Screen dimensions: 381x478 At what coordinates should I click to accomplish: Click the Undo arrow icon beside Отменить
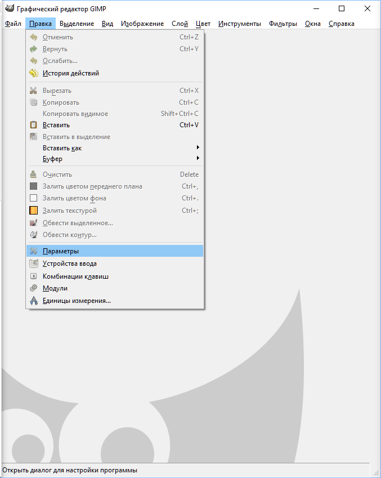[34, 37]
